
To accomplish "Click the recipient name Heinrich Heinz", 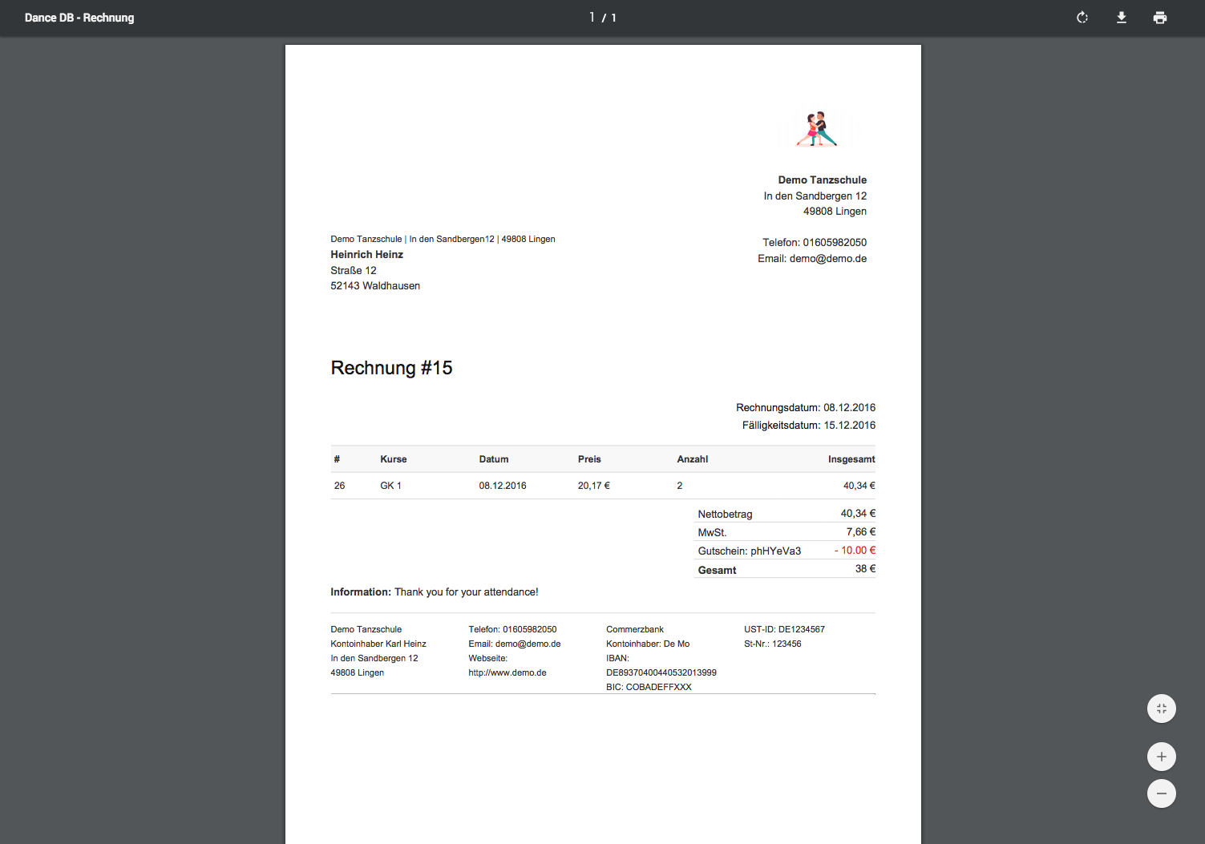I will (366, 255).
